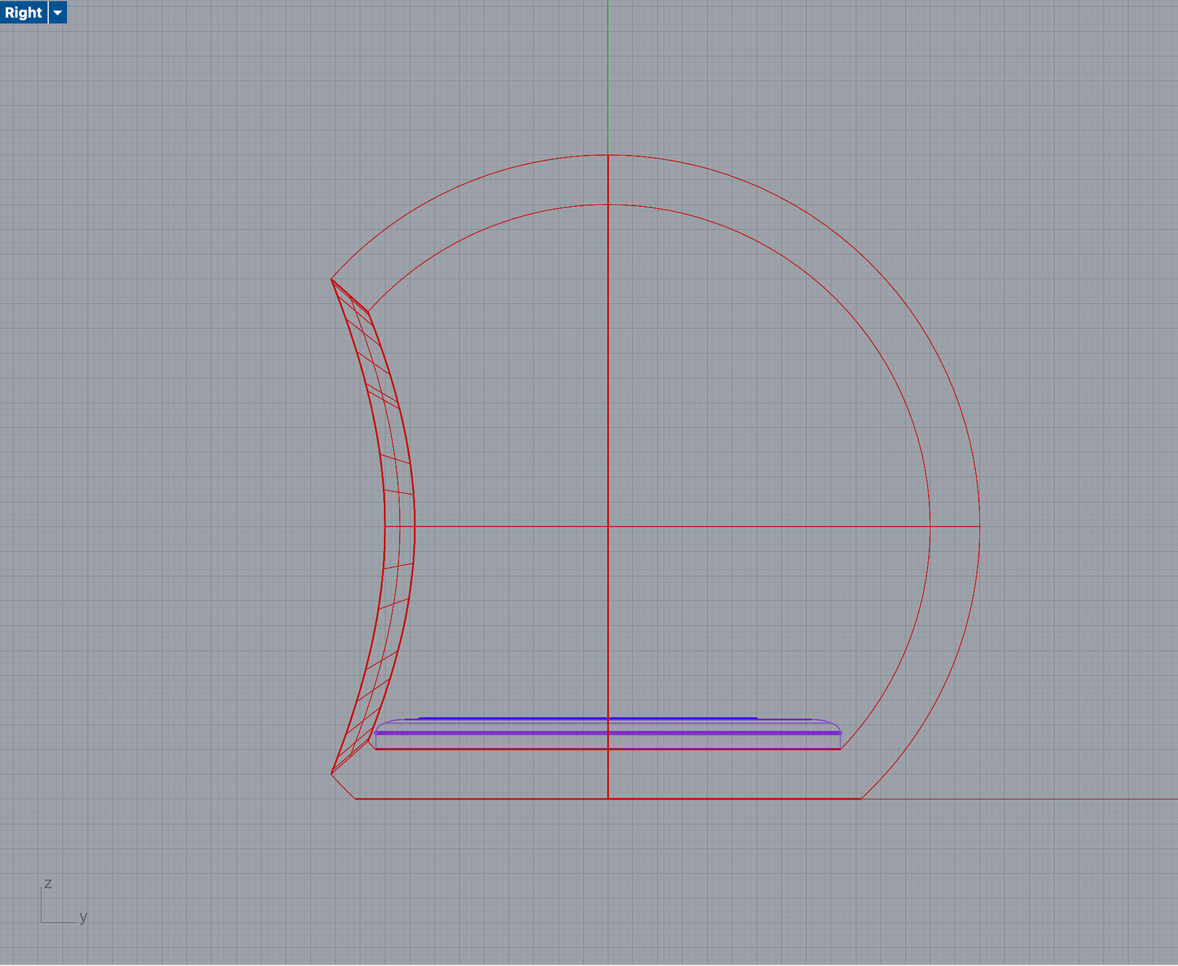Select the outer red arc curve

[x=871, y=264]
